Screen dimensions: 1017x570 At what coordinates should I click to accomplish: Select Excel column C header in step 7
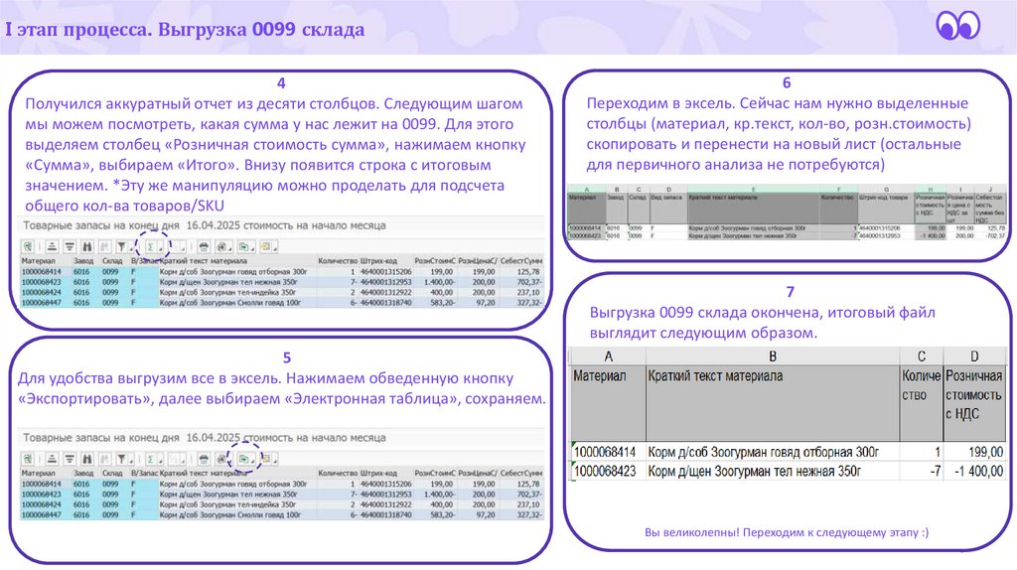(x=921, y=356)
